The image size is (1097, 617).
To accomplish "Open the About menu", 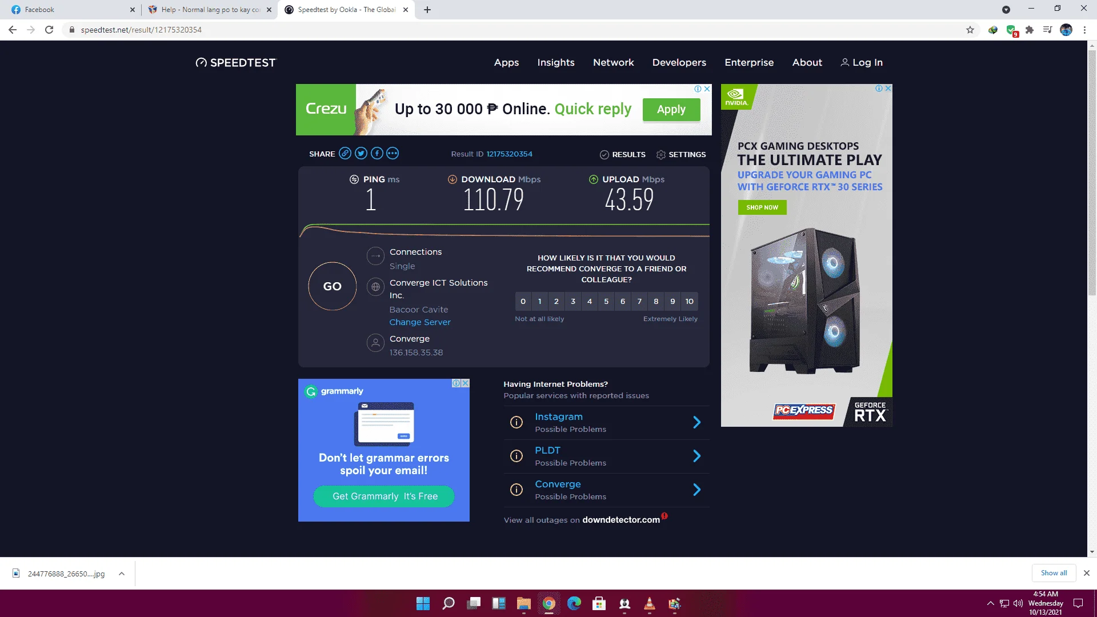I will tap(807, 62).
